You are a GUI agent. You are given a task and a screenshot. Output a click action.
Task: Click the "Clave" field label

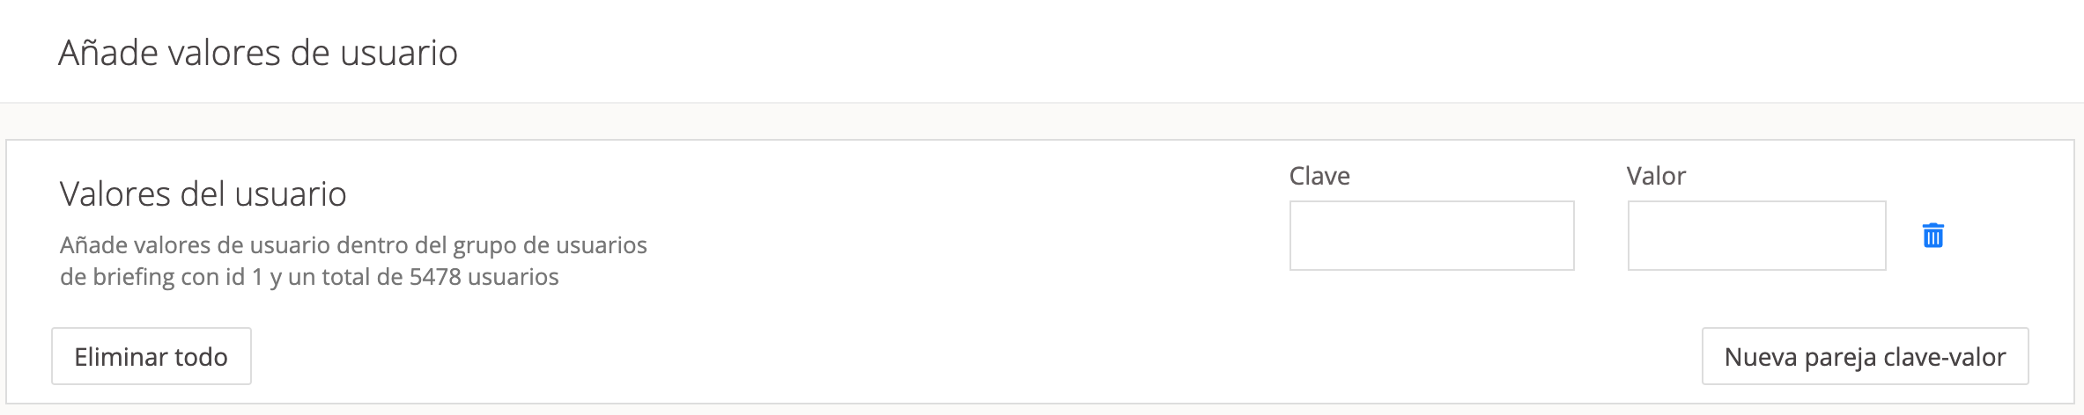[1319, 177]
